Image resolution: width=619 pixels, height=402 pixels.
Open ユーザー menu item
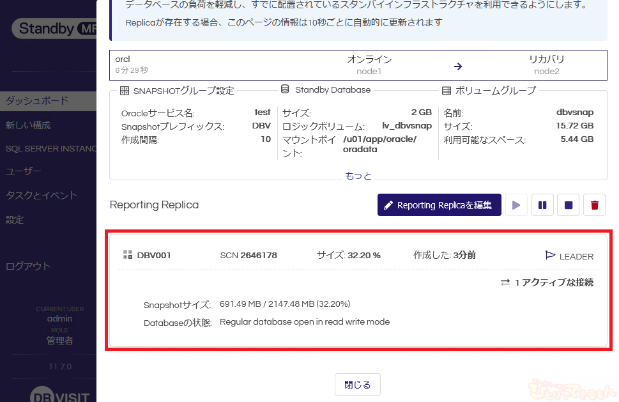23,171
